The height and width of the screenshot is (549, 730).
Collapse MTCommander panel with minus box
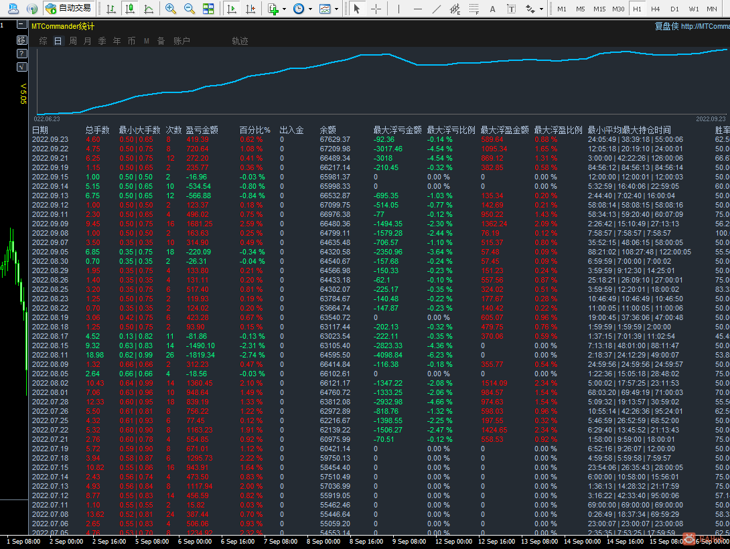(x=22, y=24)
